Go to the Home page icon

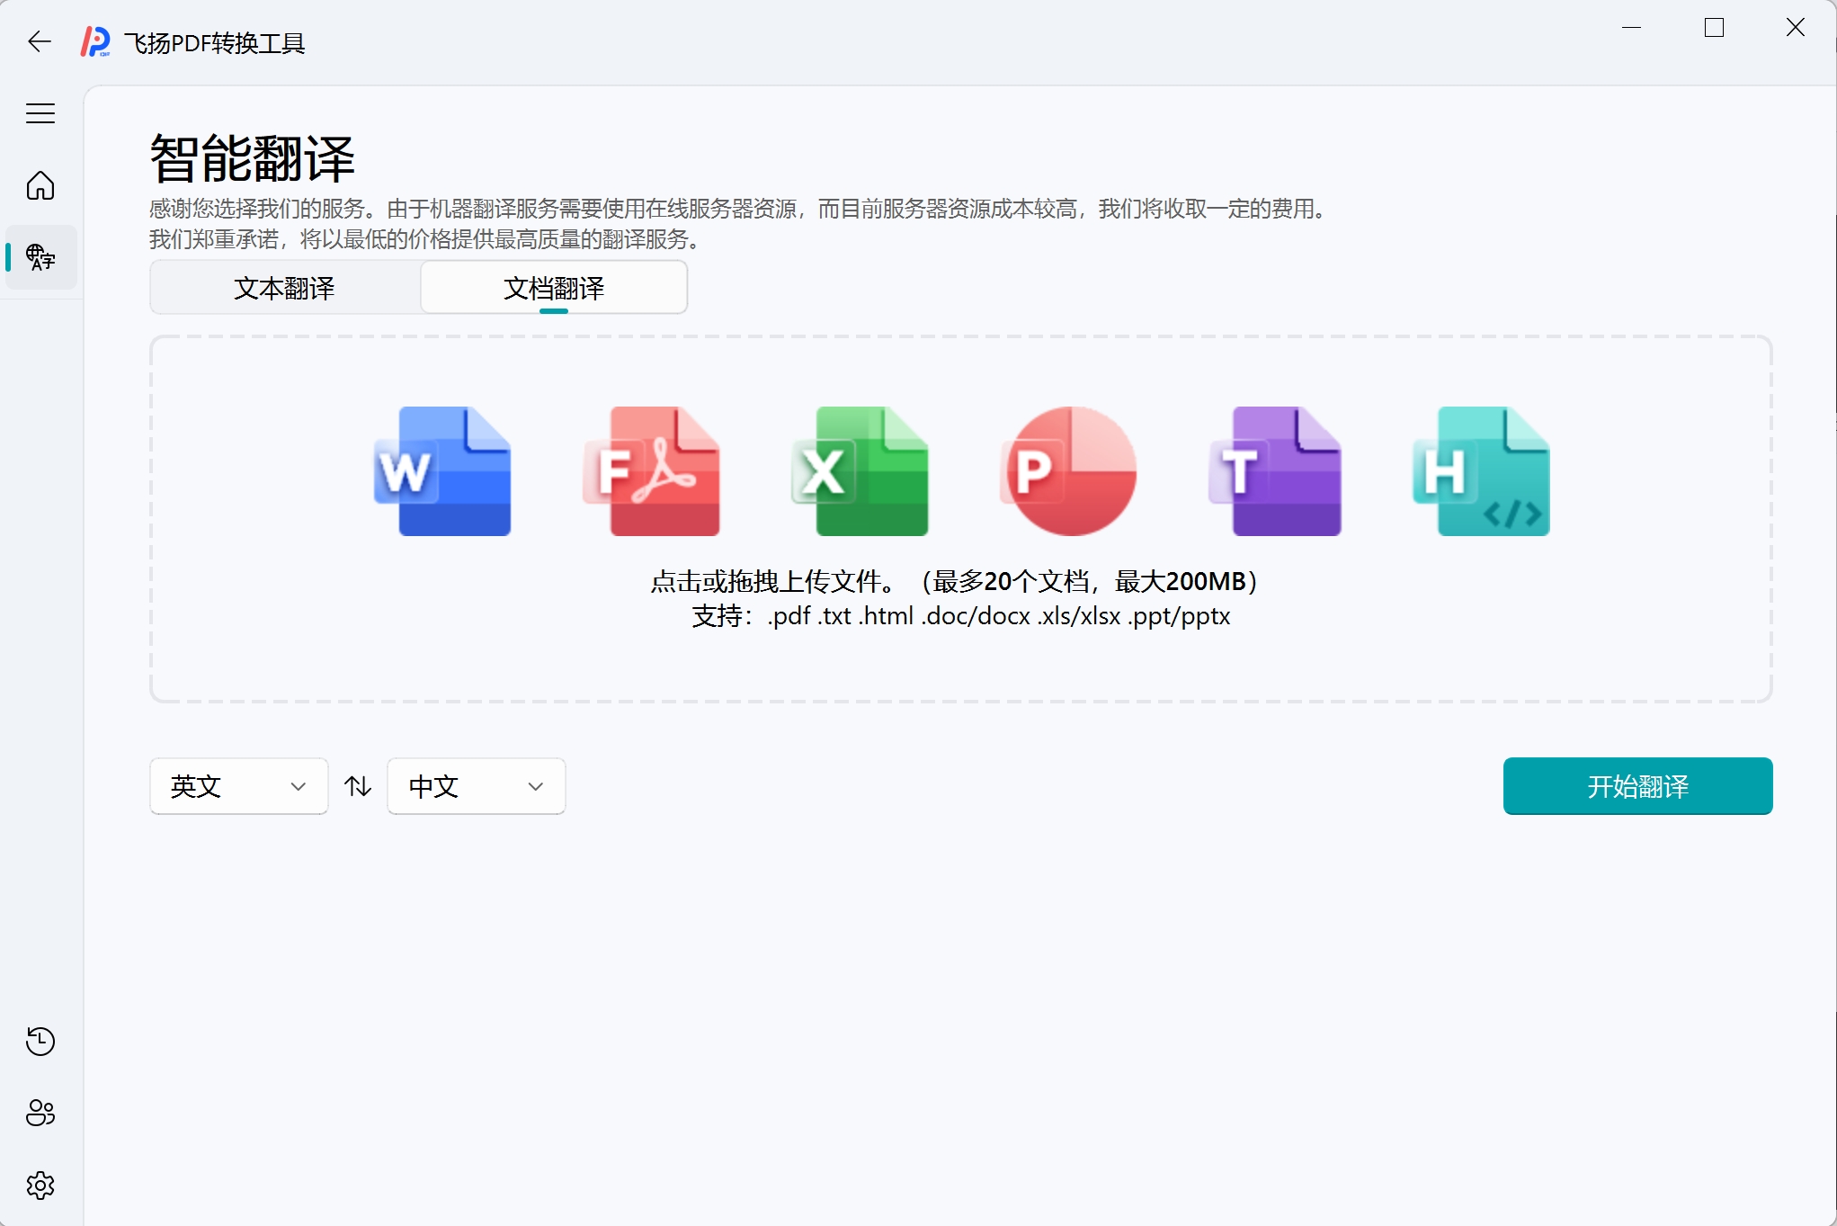pos(40,185)
